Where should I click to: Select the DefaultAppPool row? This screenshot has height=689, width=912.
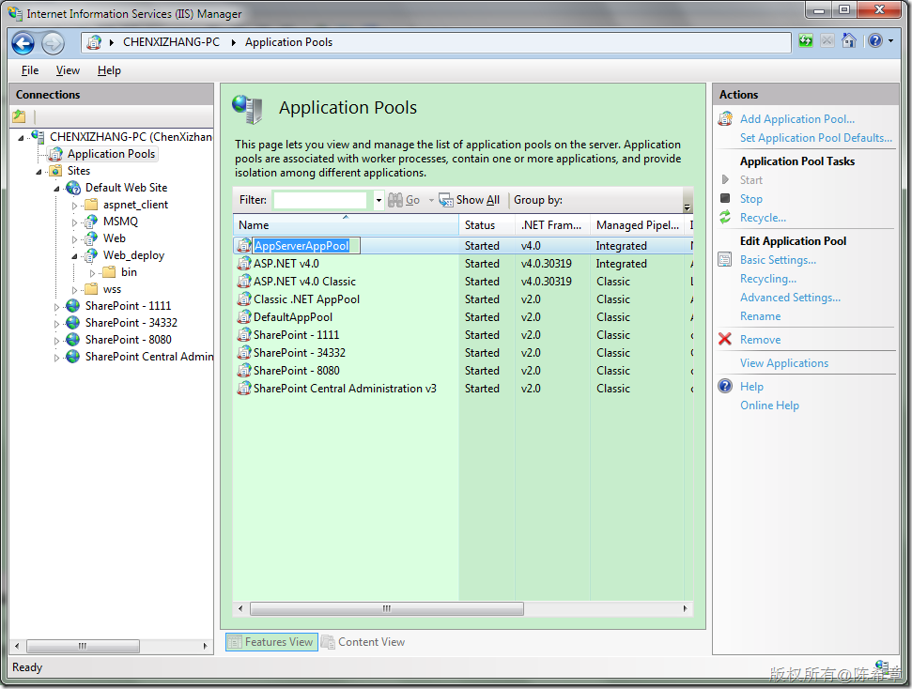pos(292,317)
